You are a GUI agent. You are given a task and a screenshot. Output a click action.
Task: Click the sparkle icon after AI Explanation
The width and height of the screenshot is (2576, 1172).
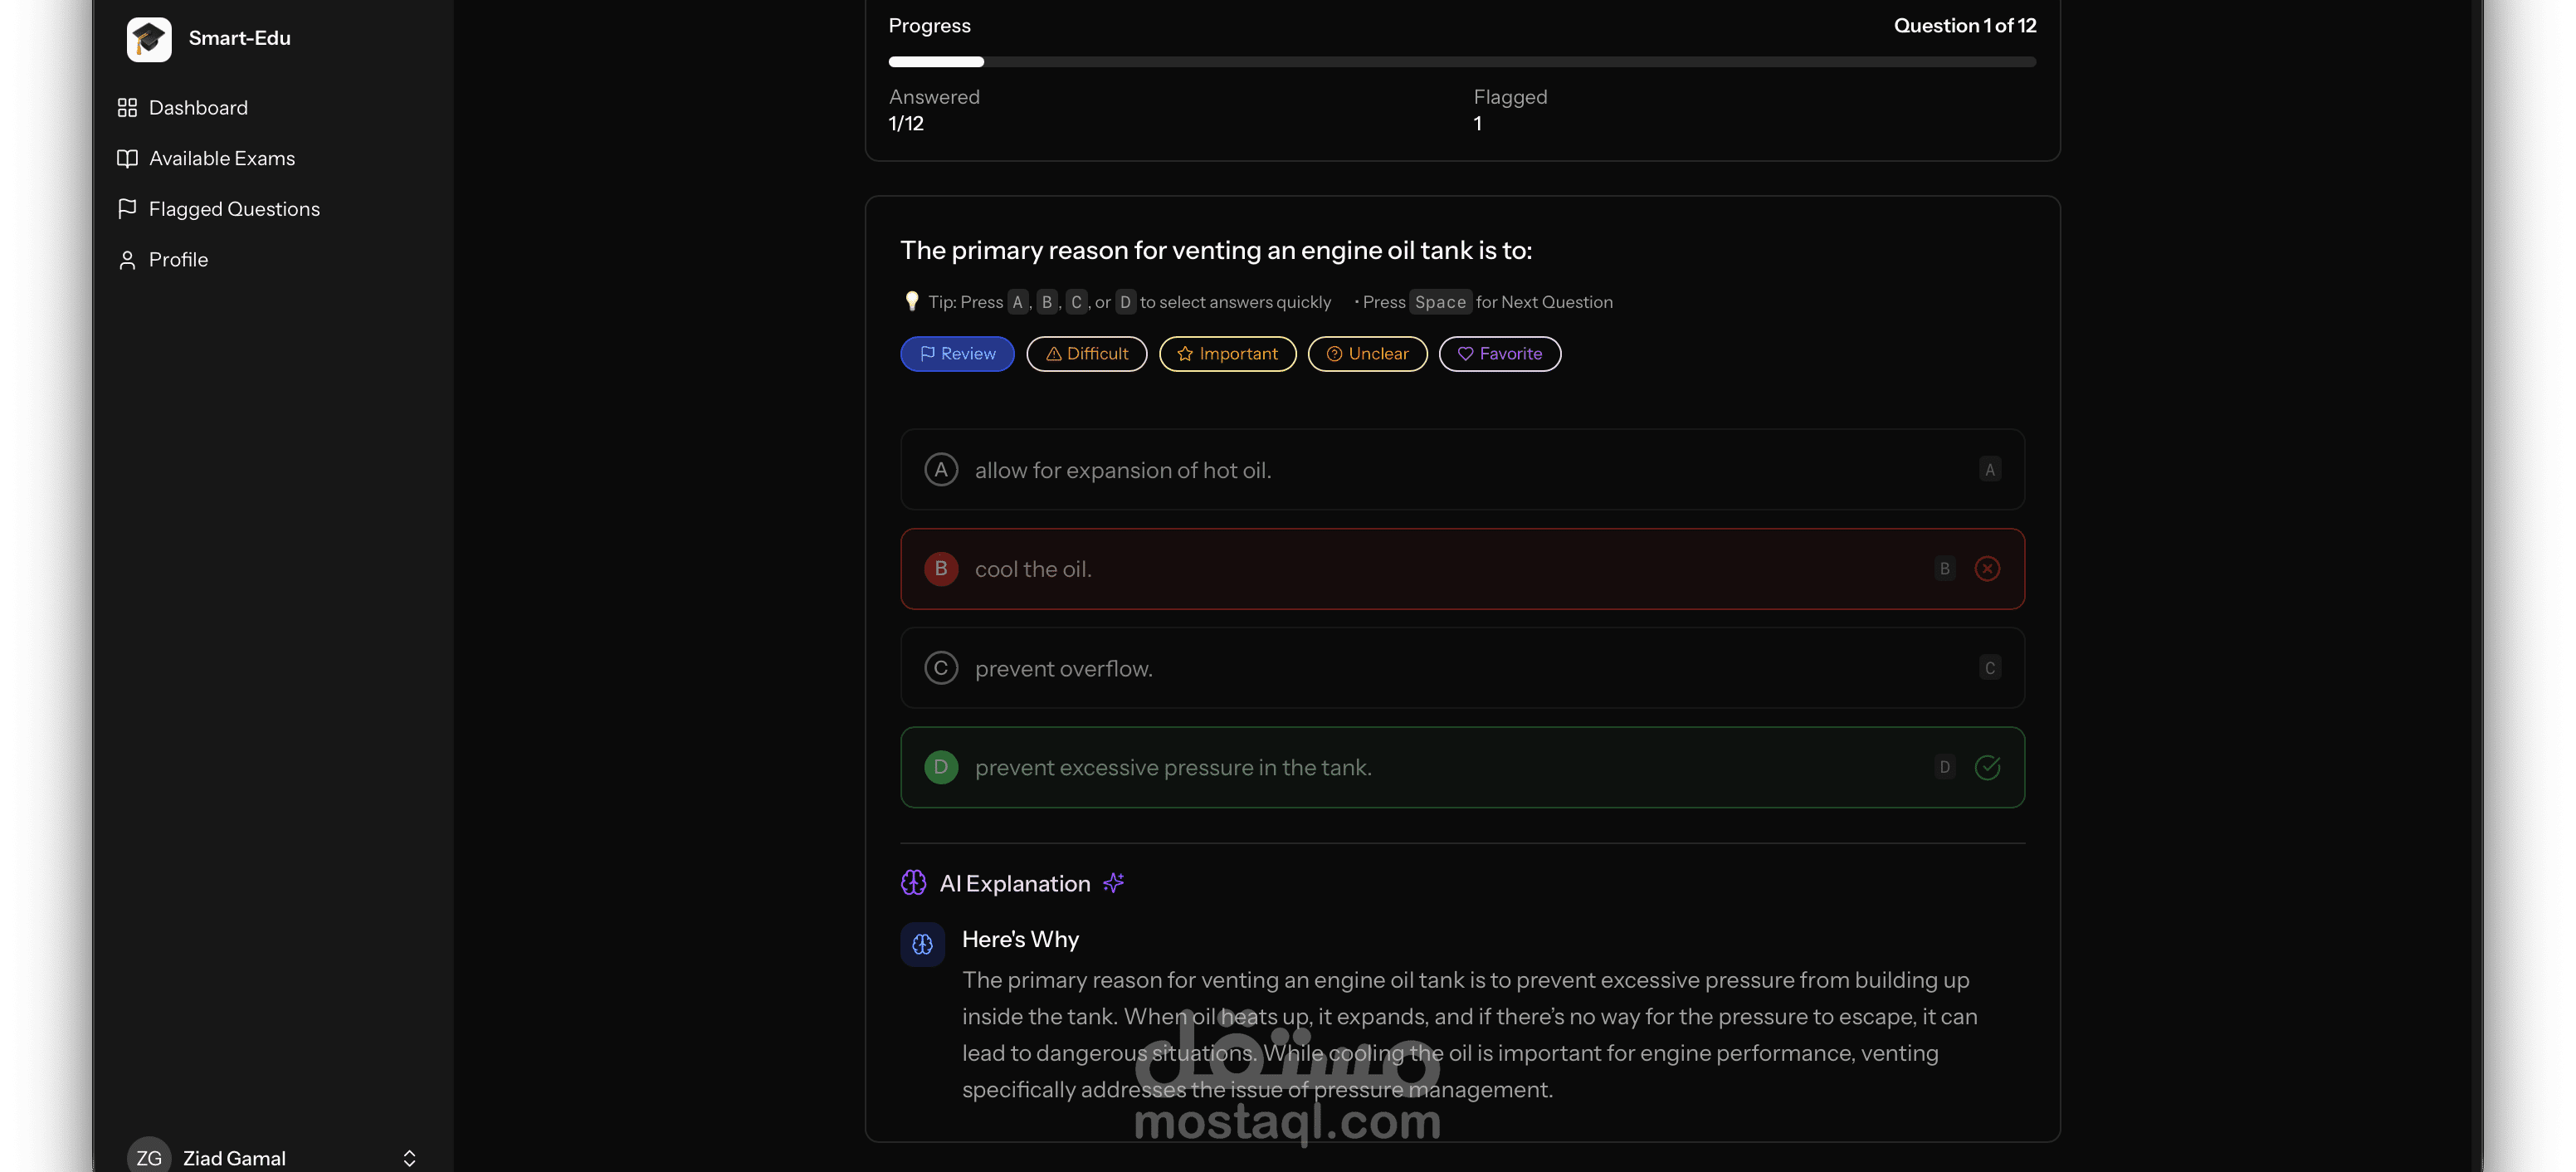1113,883
